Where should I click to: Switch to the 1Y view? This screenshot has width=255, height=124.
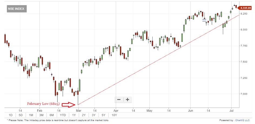[x=74, y=115]
